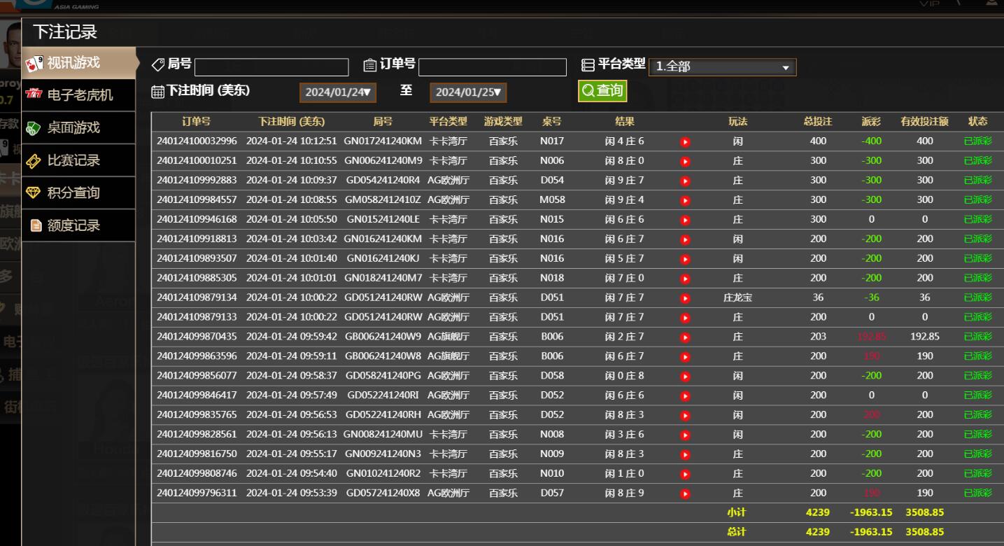Play video replay for order 240124100032996
This screenshot has height=546, width=1004.
pyautogui.click(x=685, y=141)
